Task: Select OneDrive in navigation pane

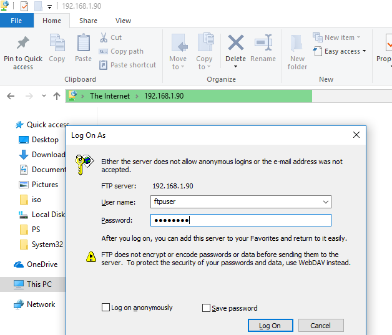Action: point(36,265)
